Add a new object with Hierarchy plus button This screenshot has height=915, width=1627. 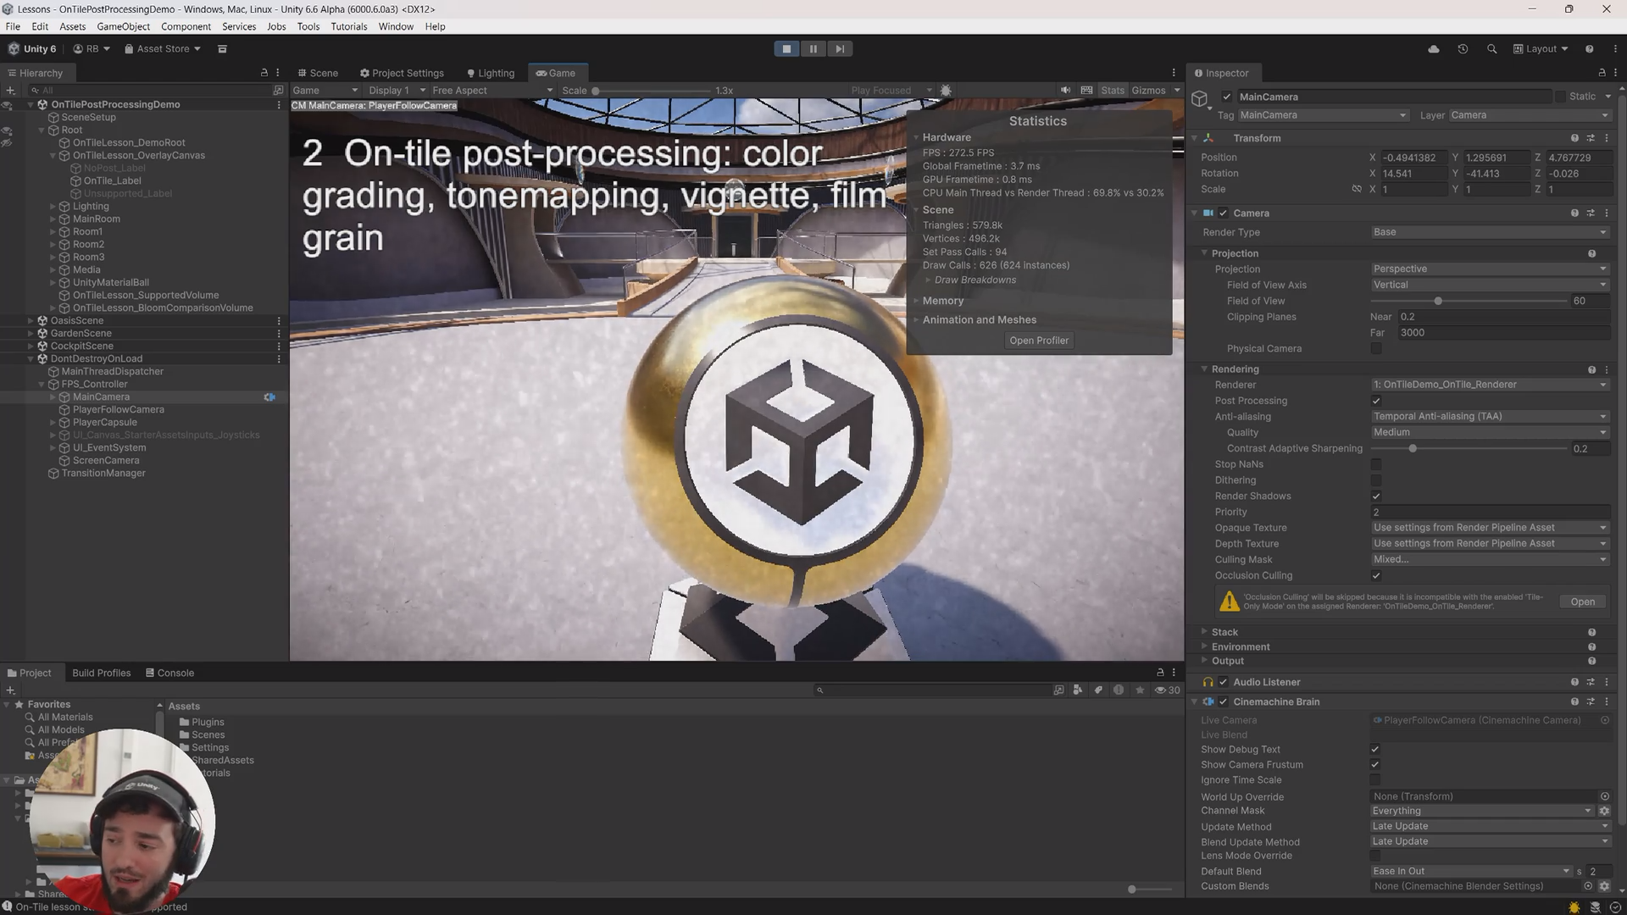point(10,90)
